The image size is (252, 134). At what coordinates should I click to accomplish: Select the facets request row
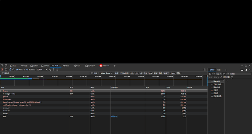(104, 114)
